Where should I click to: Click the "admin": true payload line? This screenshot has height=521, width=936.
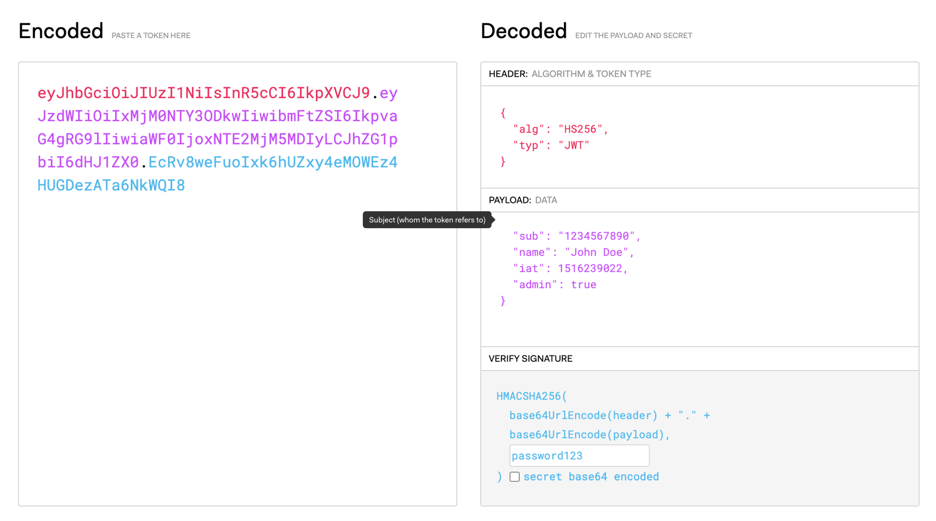pyautogui.click(x=554, y=285)
